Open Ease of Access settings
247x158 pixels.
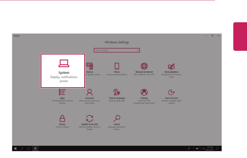point(171,96)
